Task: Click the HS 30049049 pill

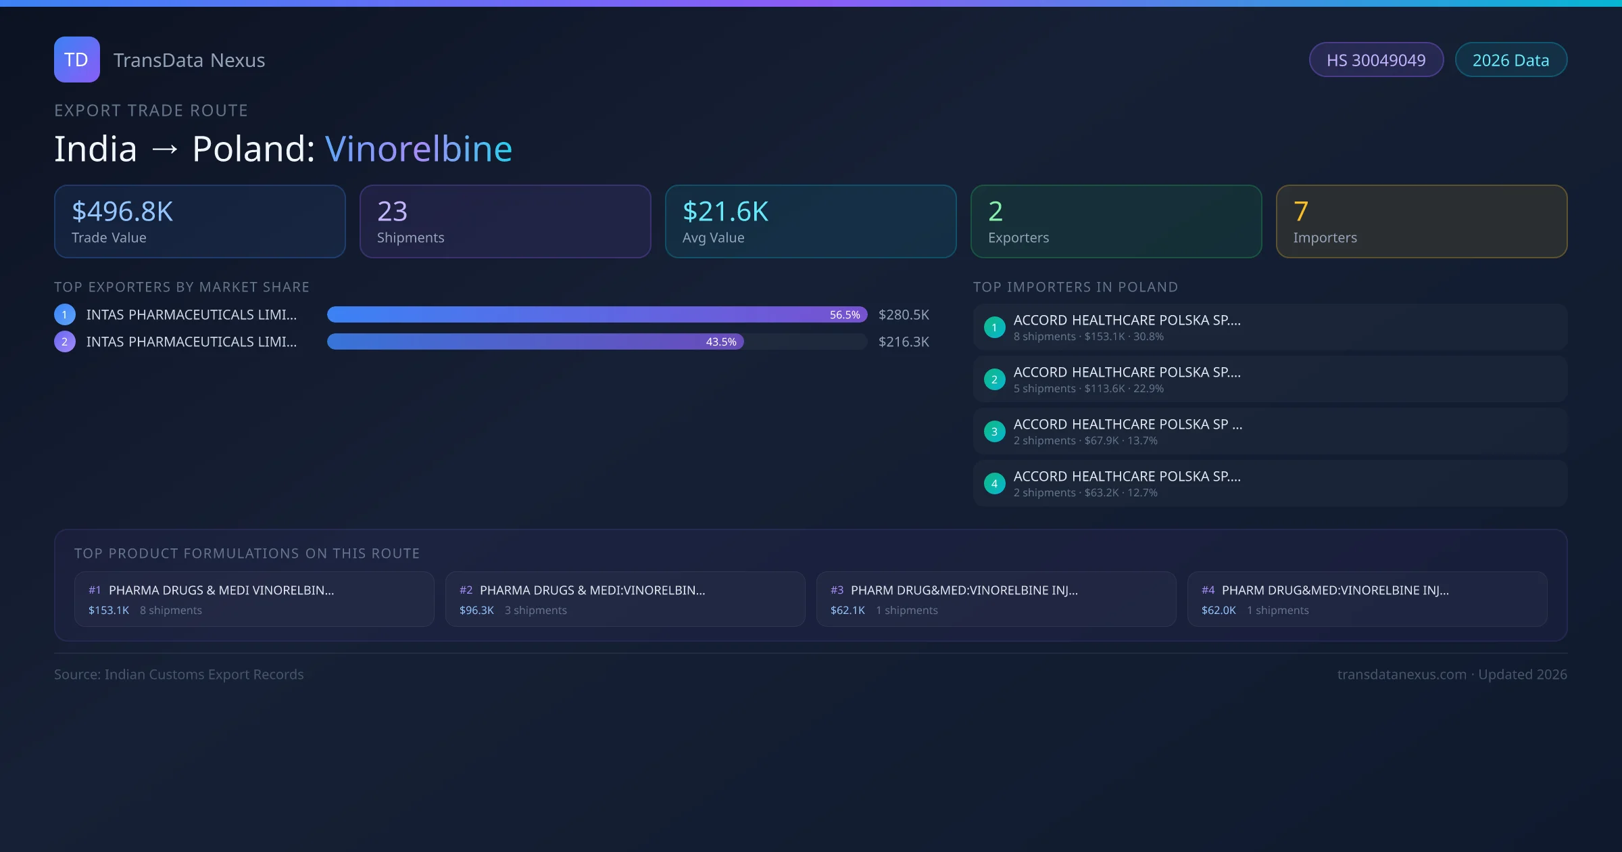Action: click(x=1376, y=60)
